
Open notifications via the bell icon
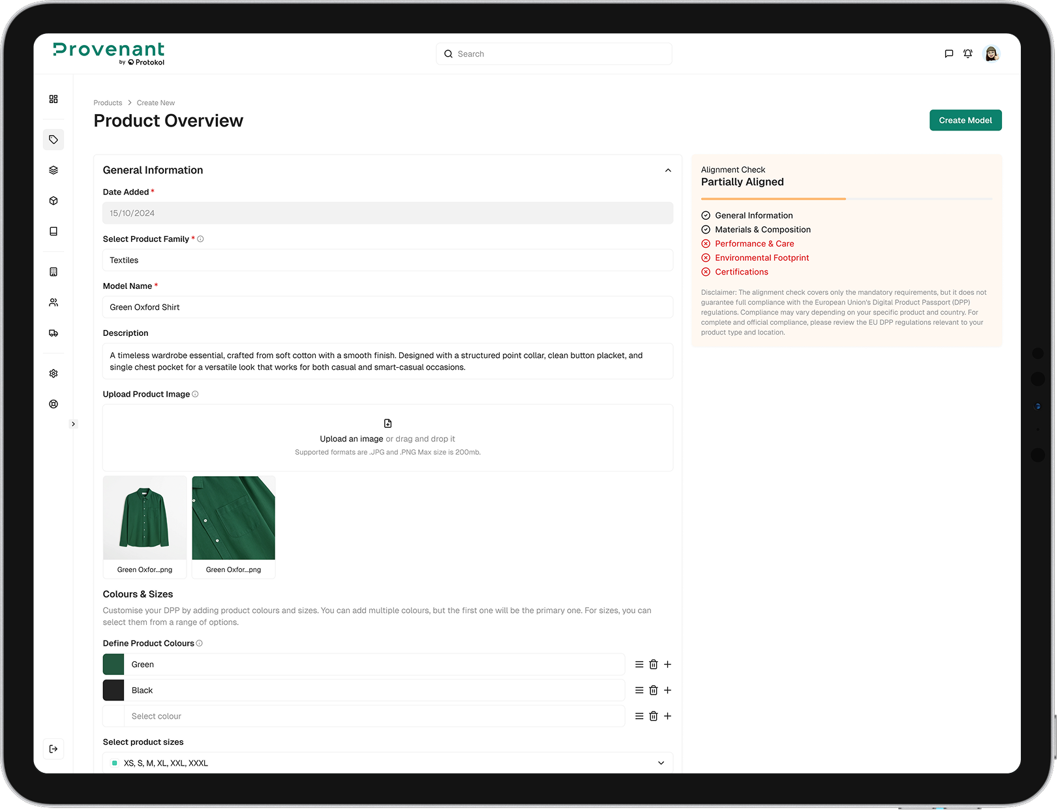tap(968, 53)
